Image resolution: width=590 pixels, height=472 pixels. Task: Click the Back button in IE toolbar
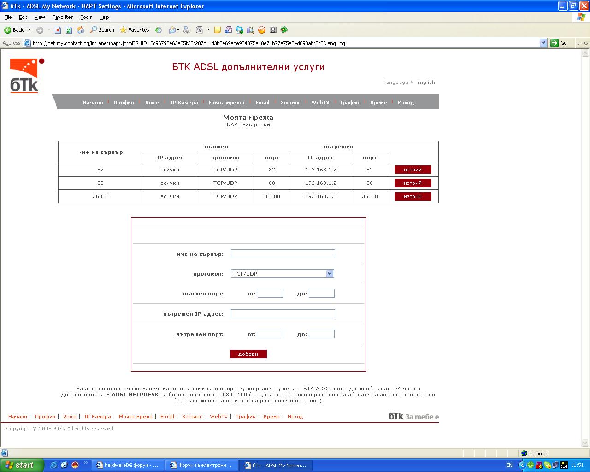pyautogui.click(x=13, y=30)
